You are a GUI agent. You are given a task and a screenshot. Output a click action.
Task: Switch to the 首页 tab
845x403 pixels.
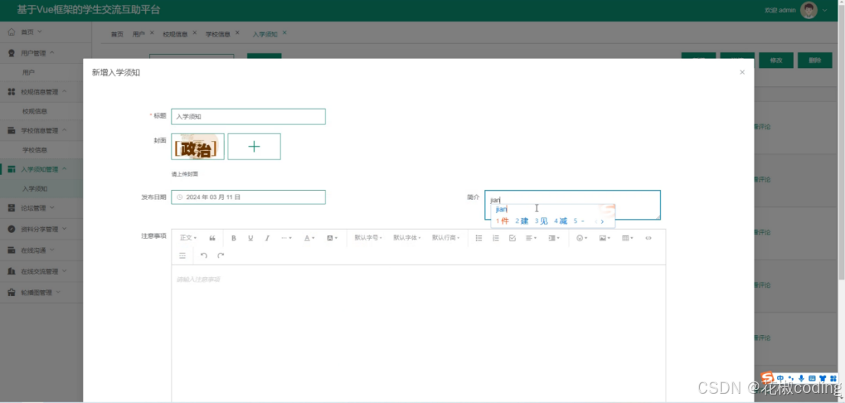pyautogui.click(x=117, y=34)
